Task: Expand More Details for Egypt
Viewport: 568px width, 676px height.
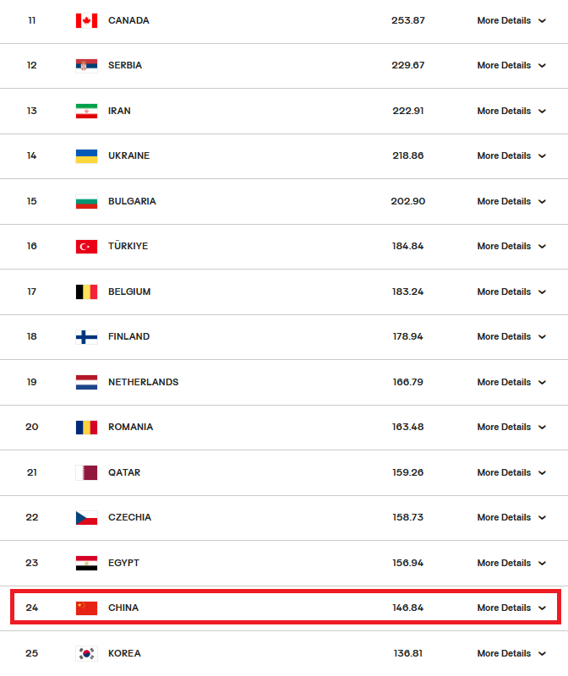Action: [x=511, y=563]
